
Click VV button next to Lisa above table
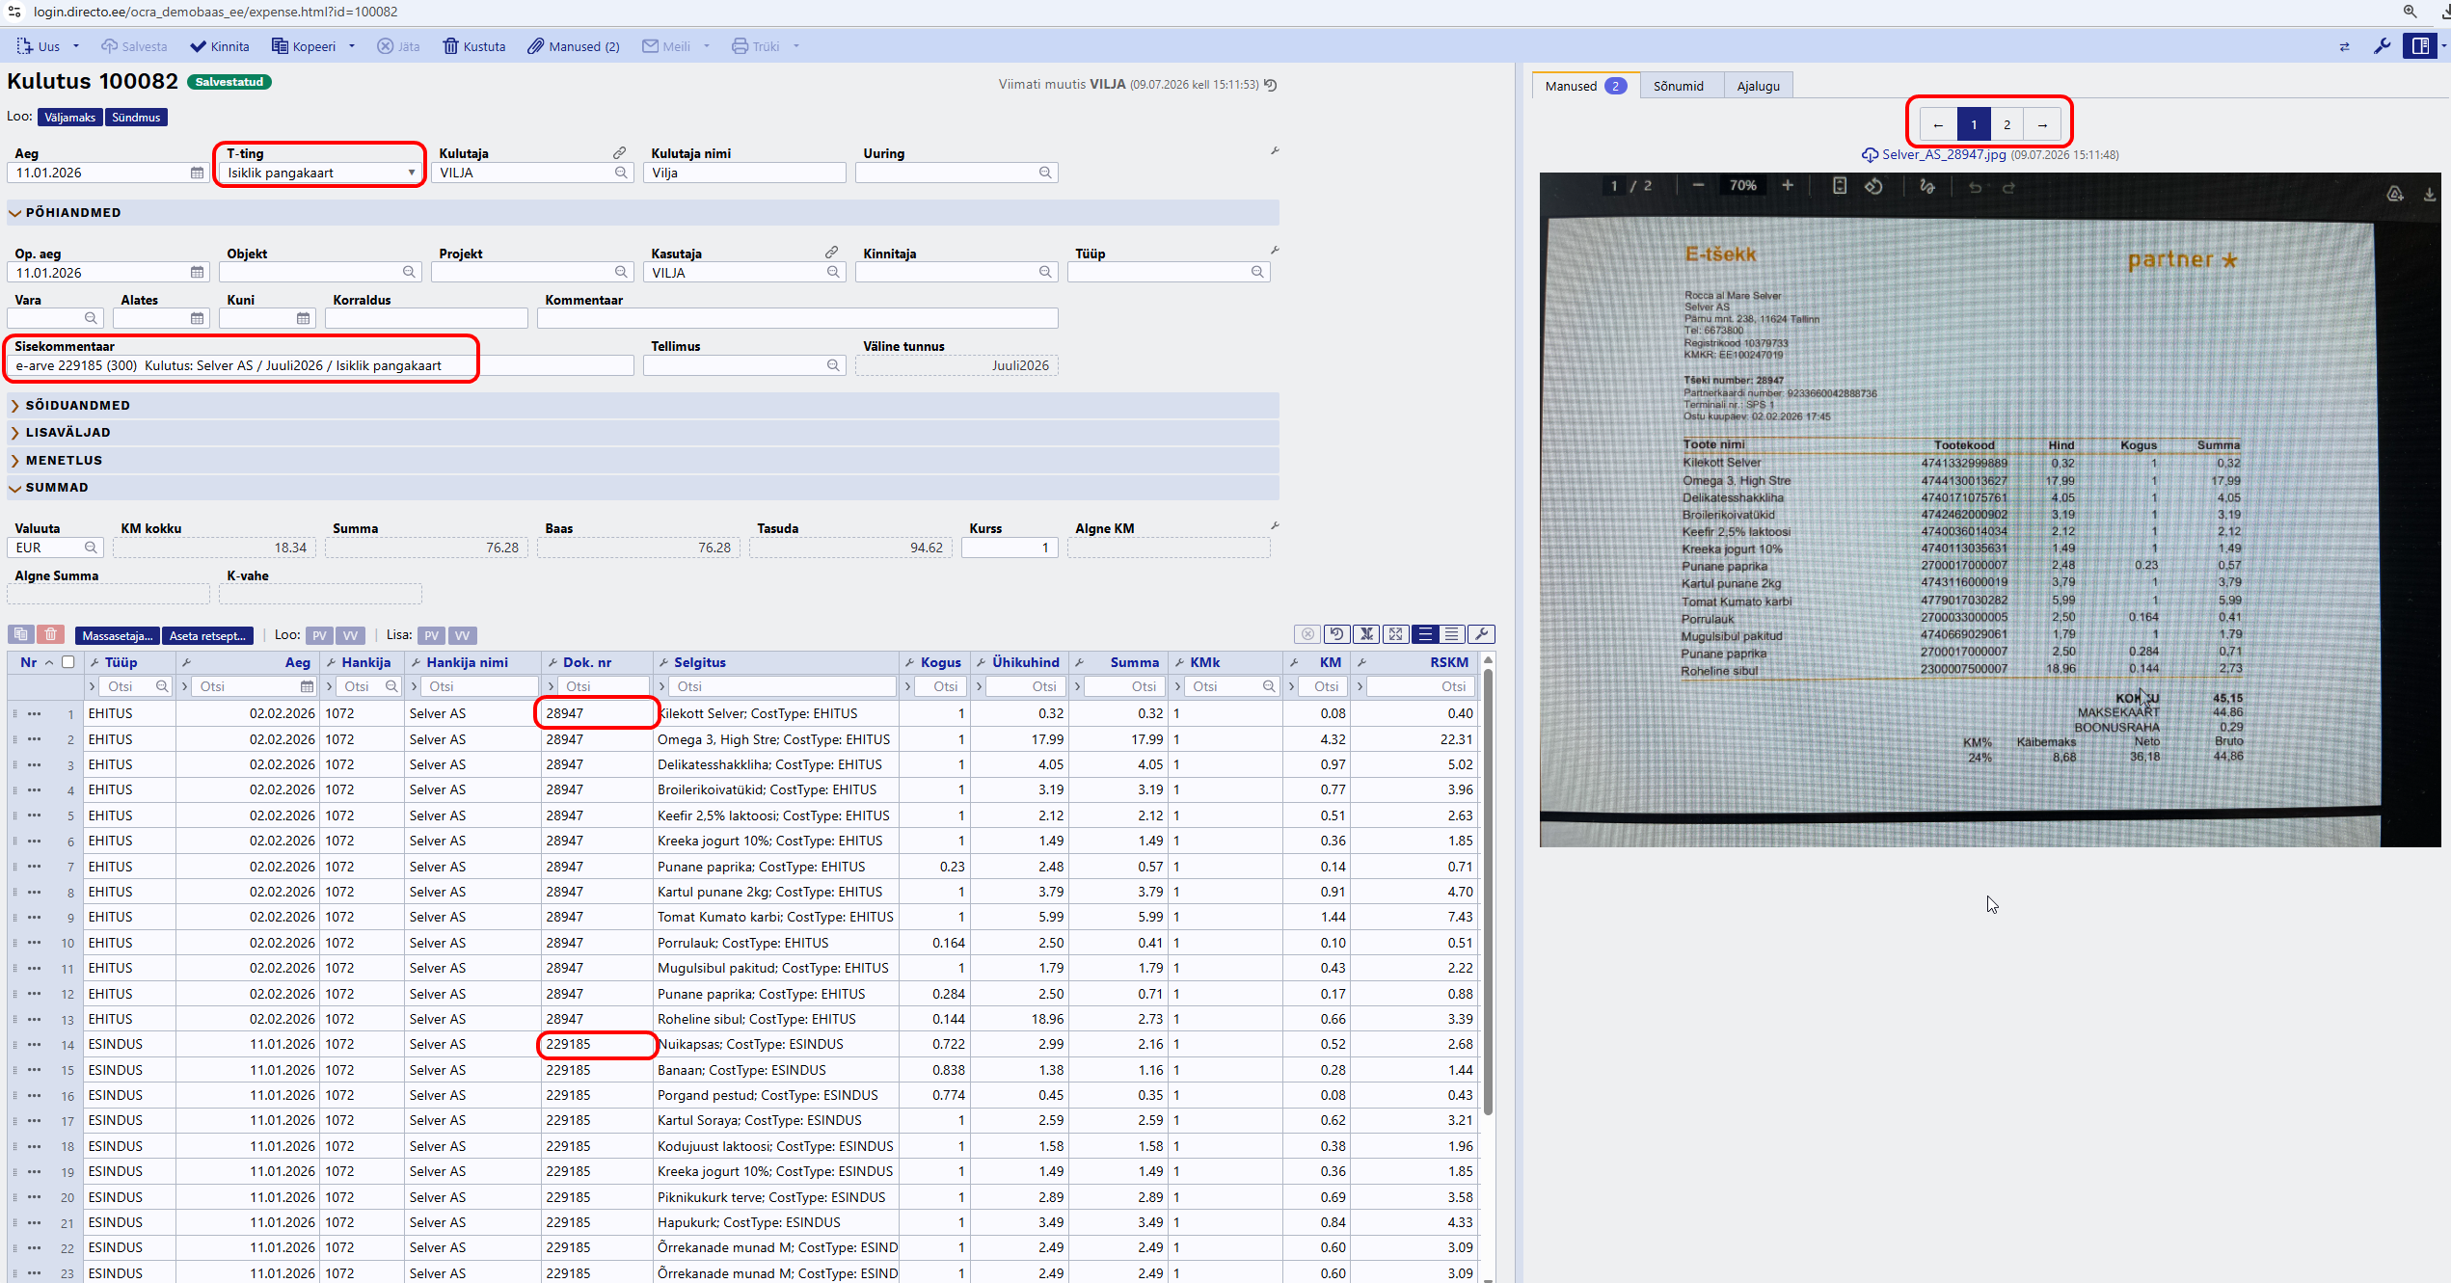pyautogui.click(x=462, y=635)
